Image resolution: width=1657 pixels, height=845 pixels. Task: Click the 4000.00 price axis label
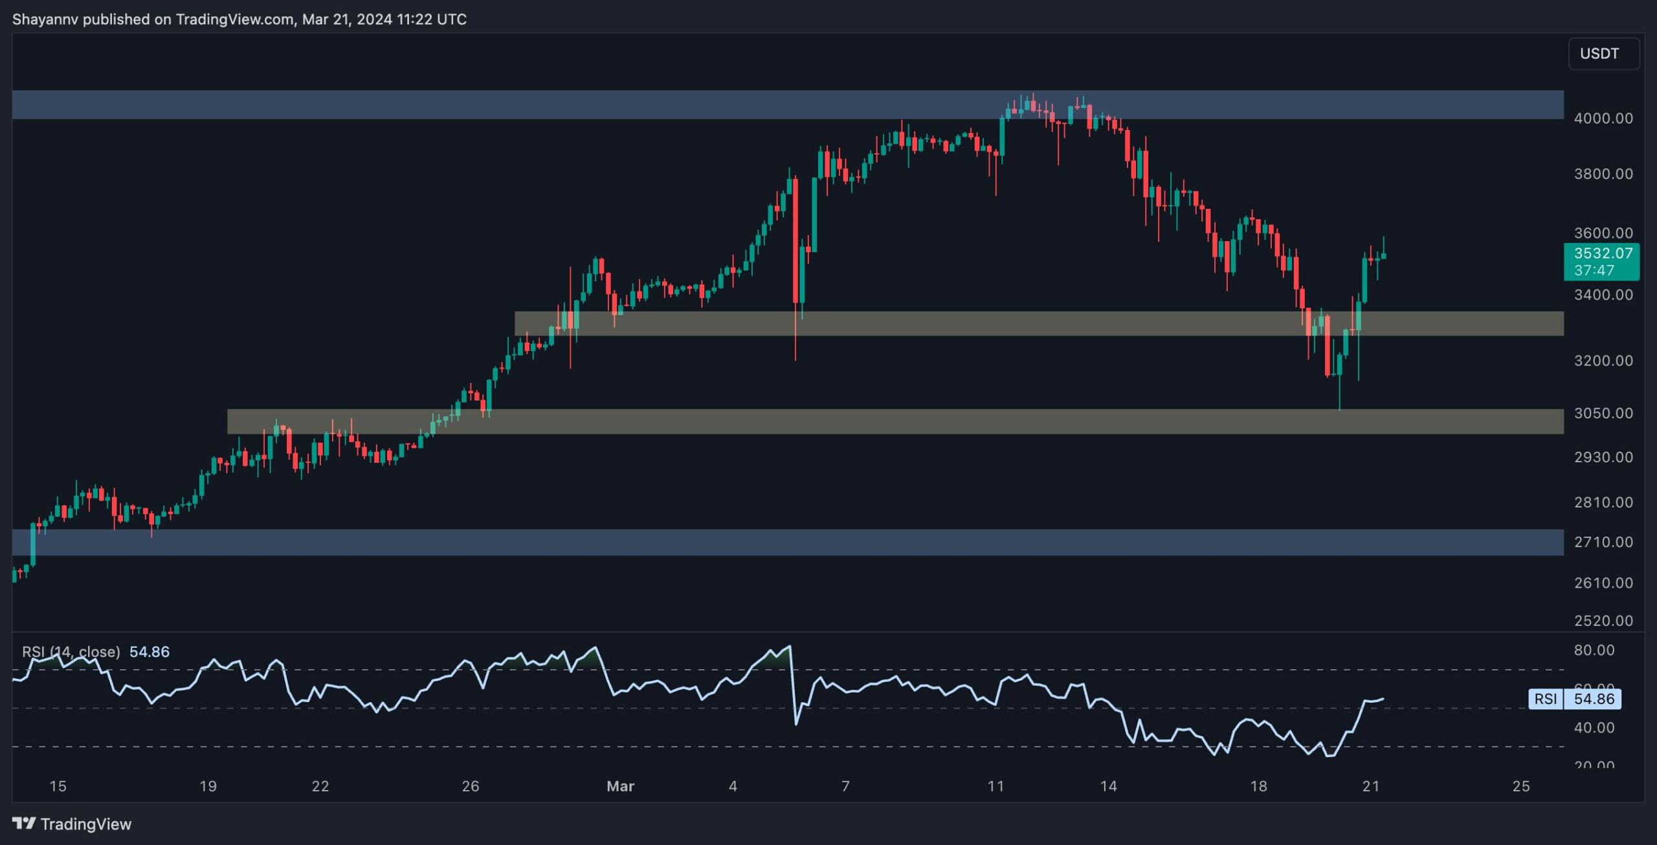pyautogui.click(x=1603, y=118)
